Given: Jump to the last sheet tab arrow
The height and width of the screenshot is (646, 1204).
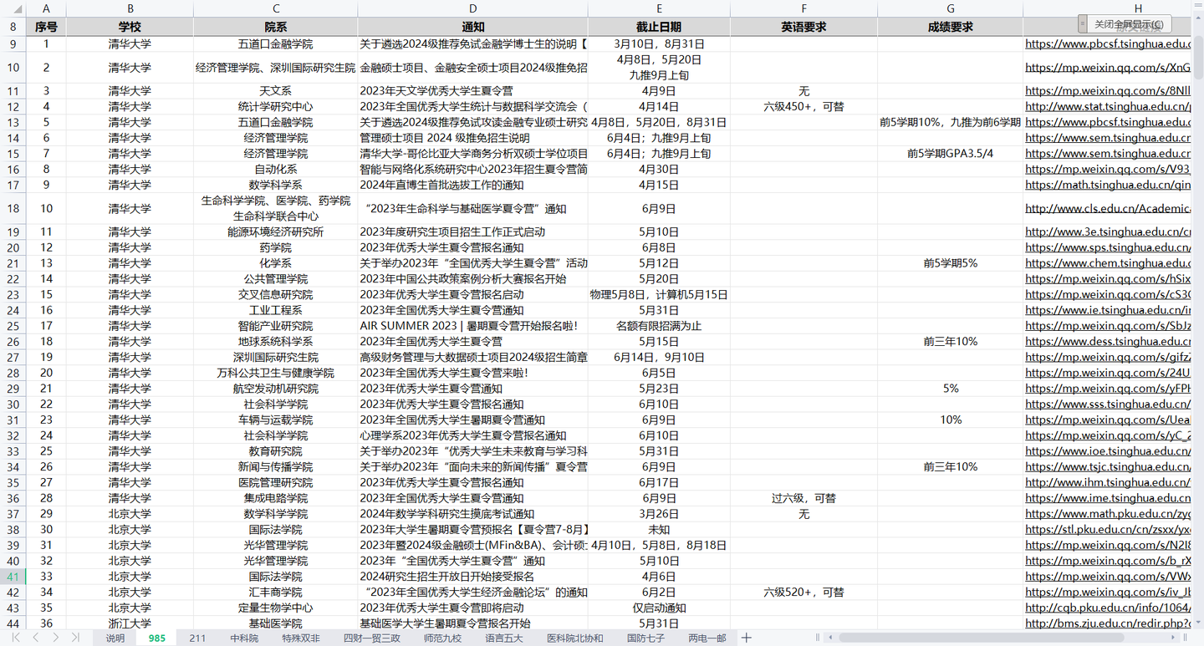Looking at the screenshot, I should click(75, 638).
